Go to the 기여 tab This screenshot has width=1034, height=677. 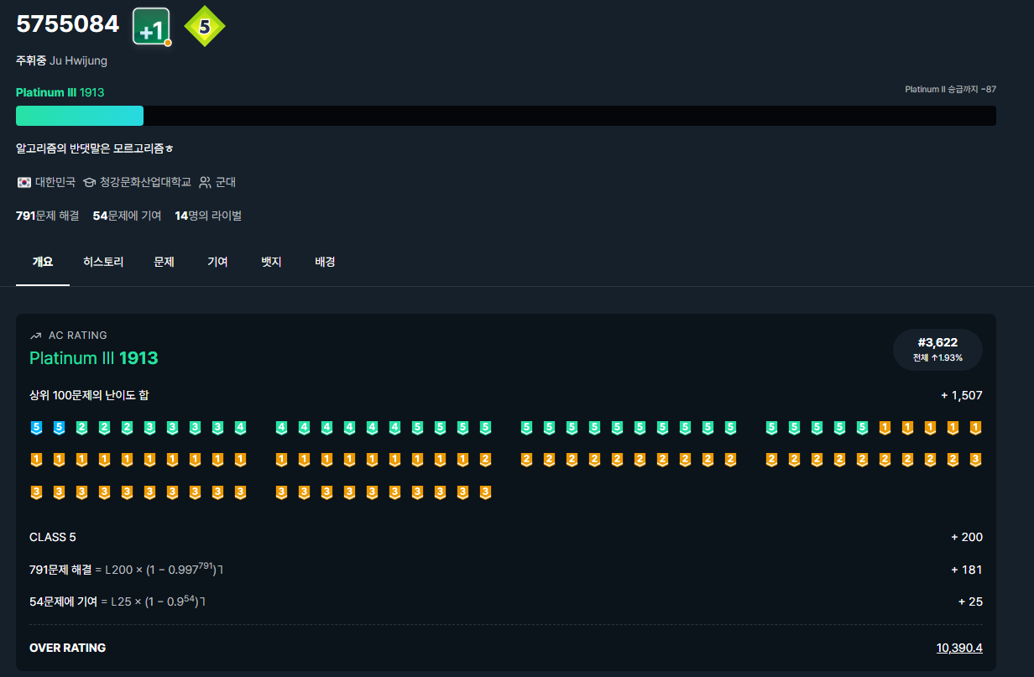click(217, 262)
